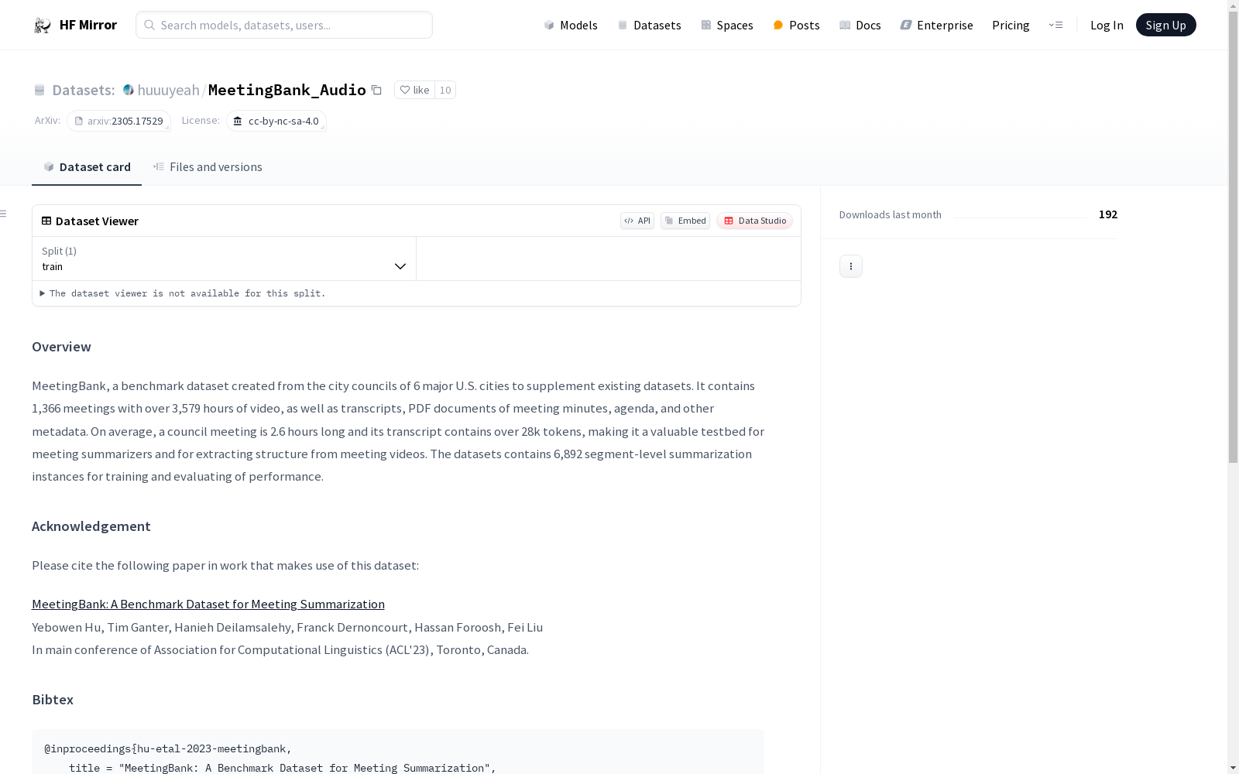Viewport: 1239px width, 774px height.
Task: Open the Pricing page
Action: pos(1011,25)
